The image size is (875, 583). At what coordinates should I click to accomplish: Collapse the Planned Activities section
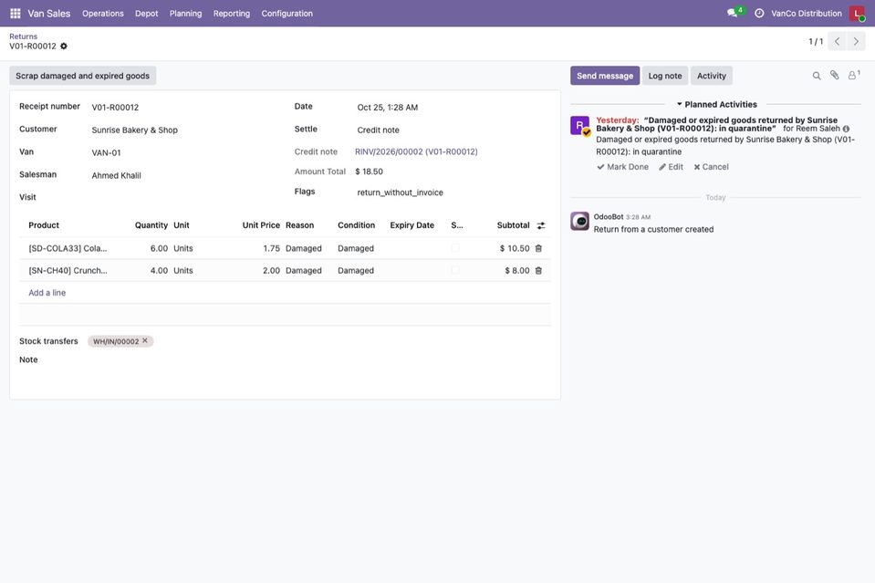pyautogui.click(x=716, y=104)
